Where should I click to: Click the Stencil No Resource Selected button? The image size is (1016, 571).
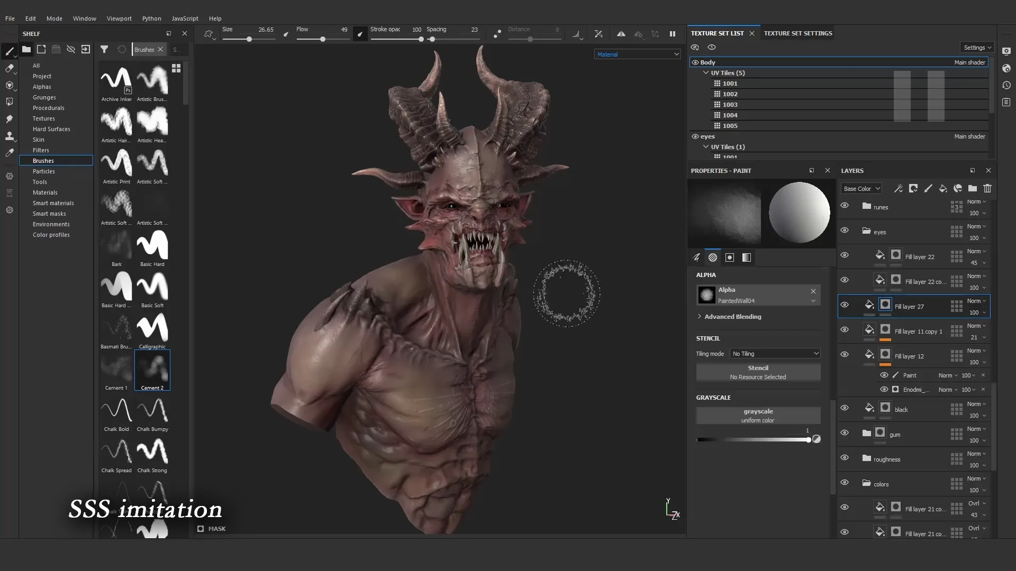758,373
